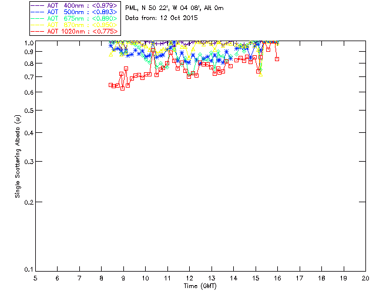Click the AOT 675nm legend entry

pyautogui.click(x=75, y=18)
